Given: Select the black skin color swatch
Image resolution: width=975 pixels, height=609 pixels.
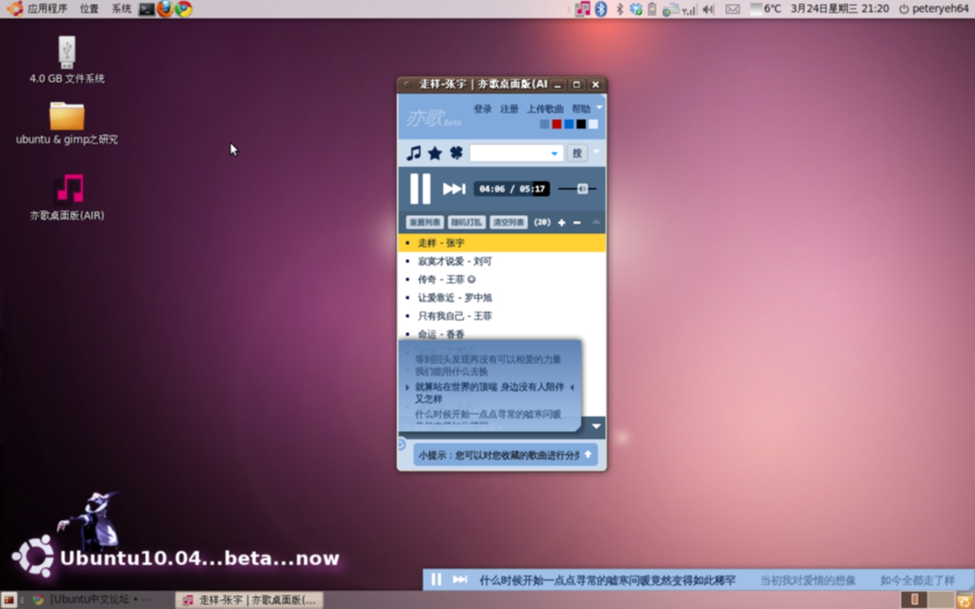Looking at the screenshot, I should click(x=581, y=124).
